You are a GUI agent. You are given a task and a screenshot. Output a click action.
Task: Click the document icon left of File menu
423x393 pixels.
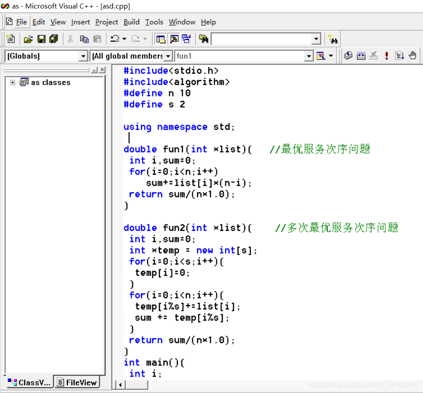tap(9, 21)
